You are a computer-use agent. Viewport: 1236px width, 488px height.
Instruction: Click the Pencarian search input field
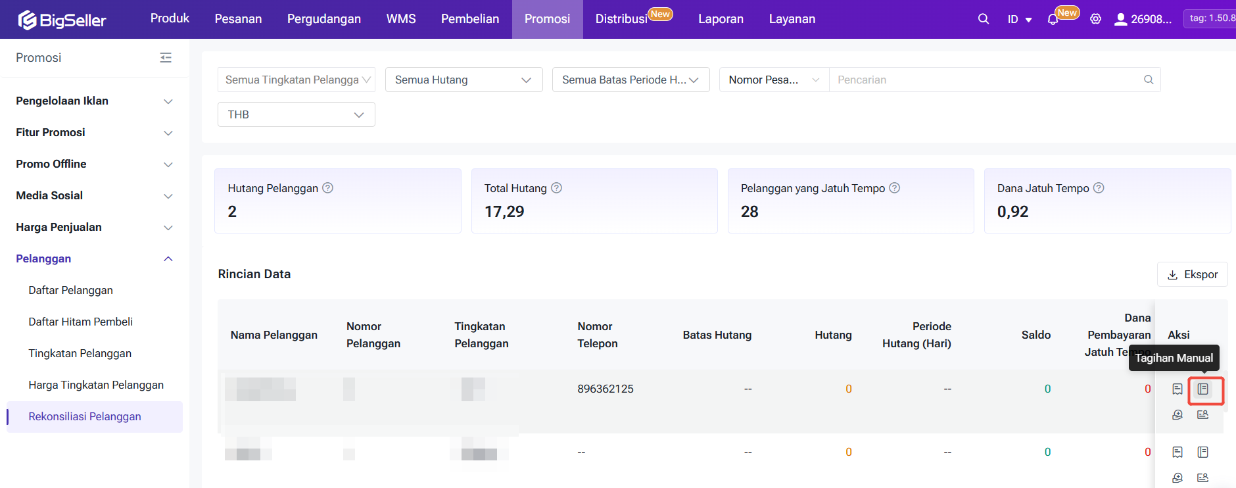(986, 80)
